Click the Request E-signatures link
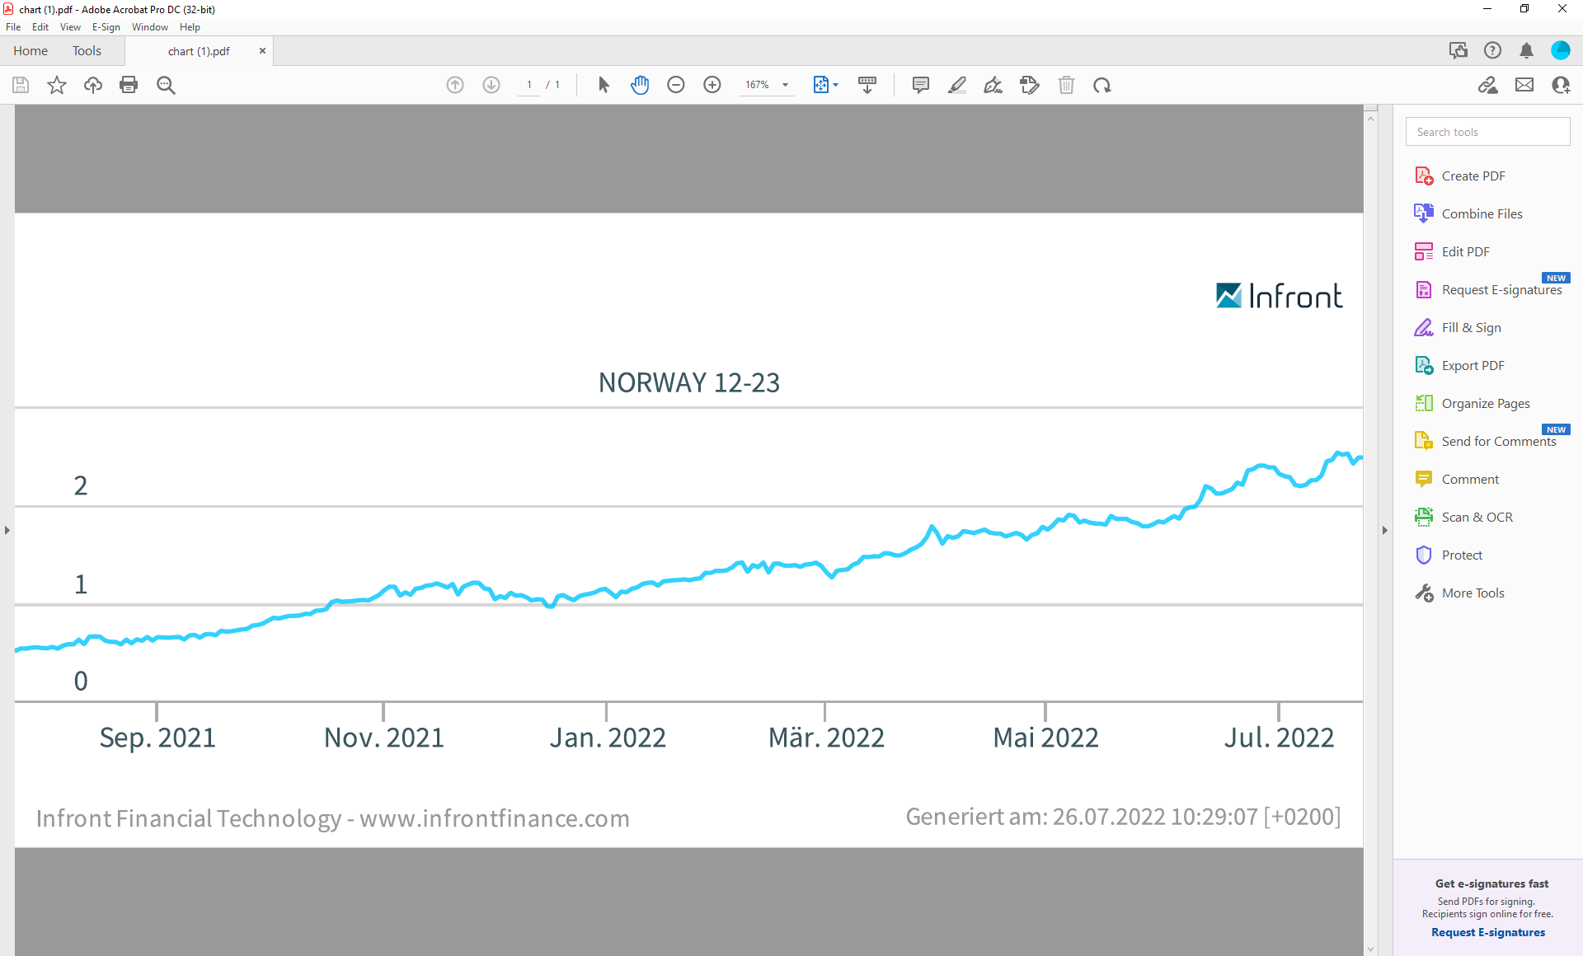 (1487, 932)
